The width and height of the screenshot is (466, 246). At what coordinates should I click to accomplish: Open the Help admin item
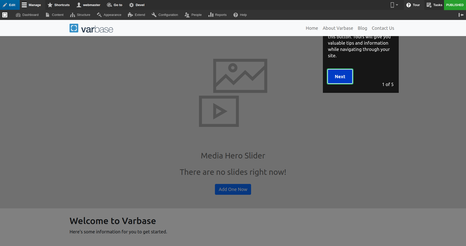pyautogui.click(x=240, y=15)
